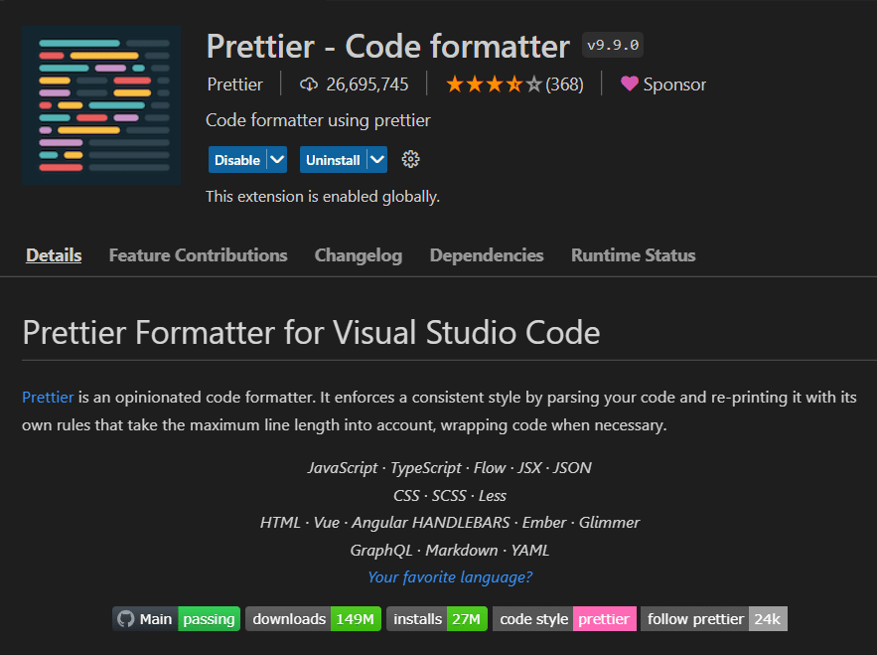Open the extension settings gear icon
Viewport: 877px width, 655px height.
(410, 159)
